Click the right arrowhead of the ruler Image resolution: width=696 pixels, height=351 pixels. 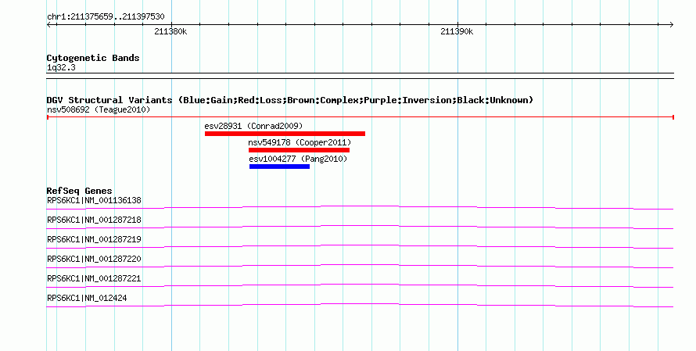pos(671,25)
